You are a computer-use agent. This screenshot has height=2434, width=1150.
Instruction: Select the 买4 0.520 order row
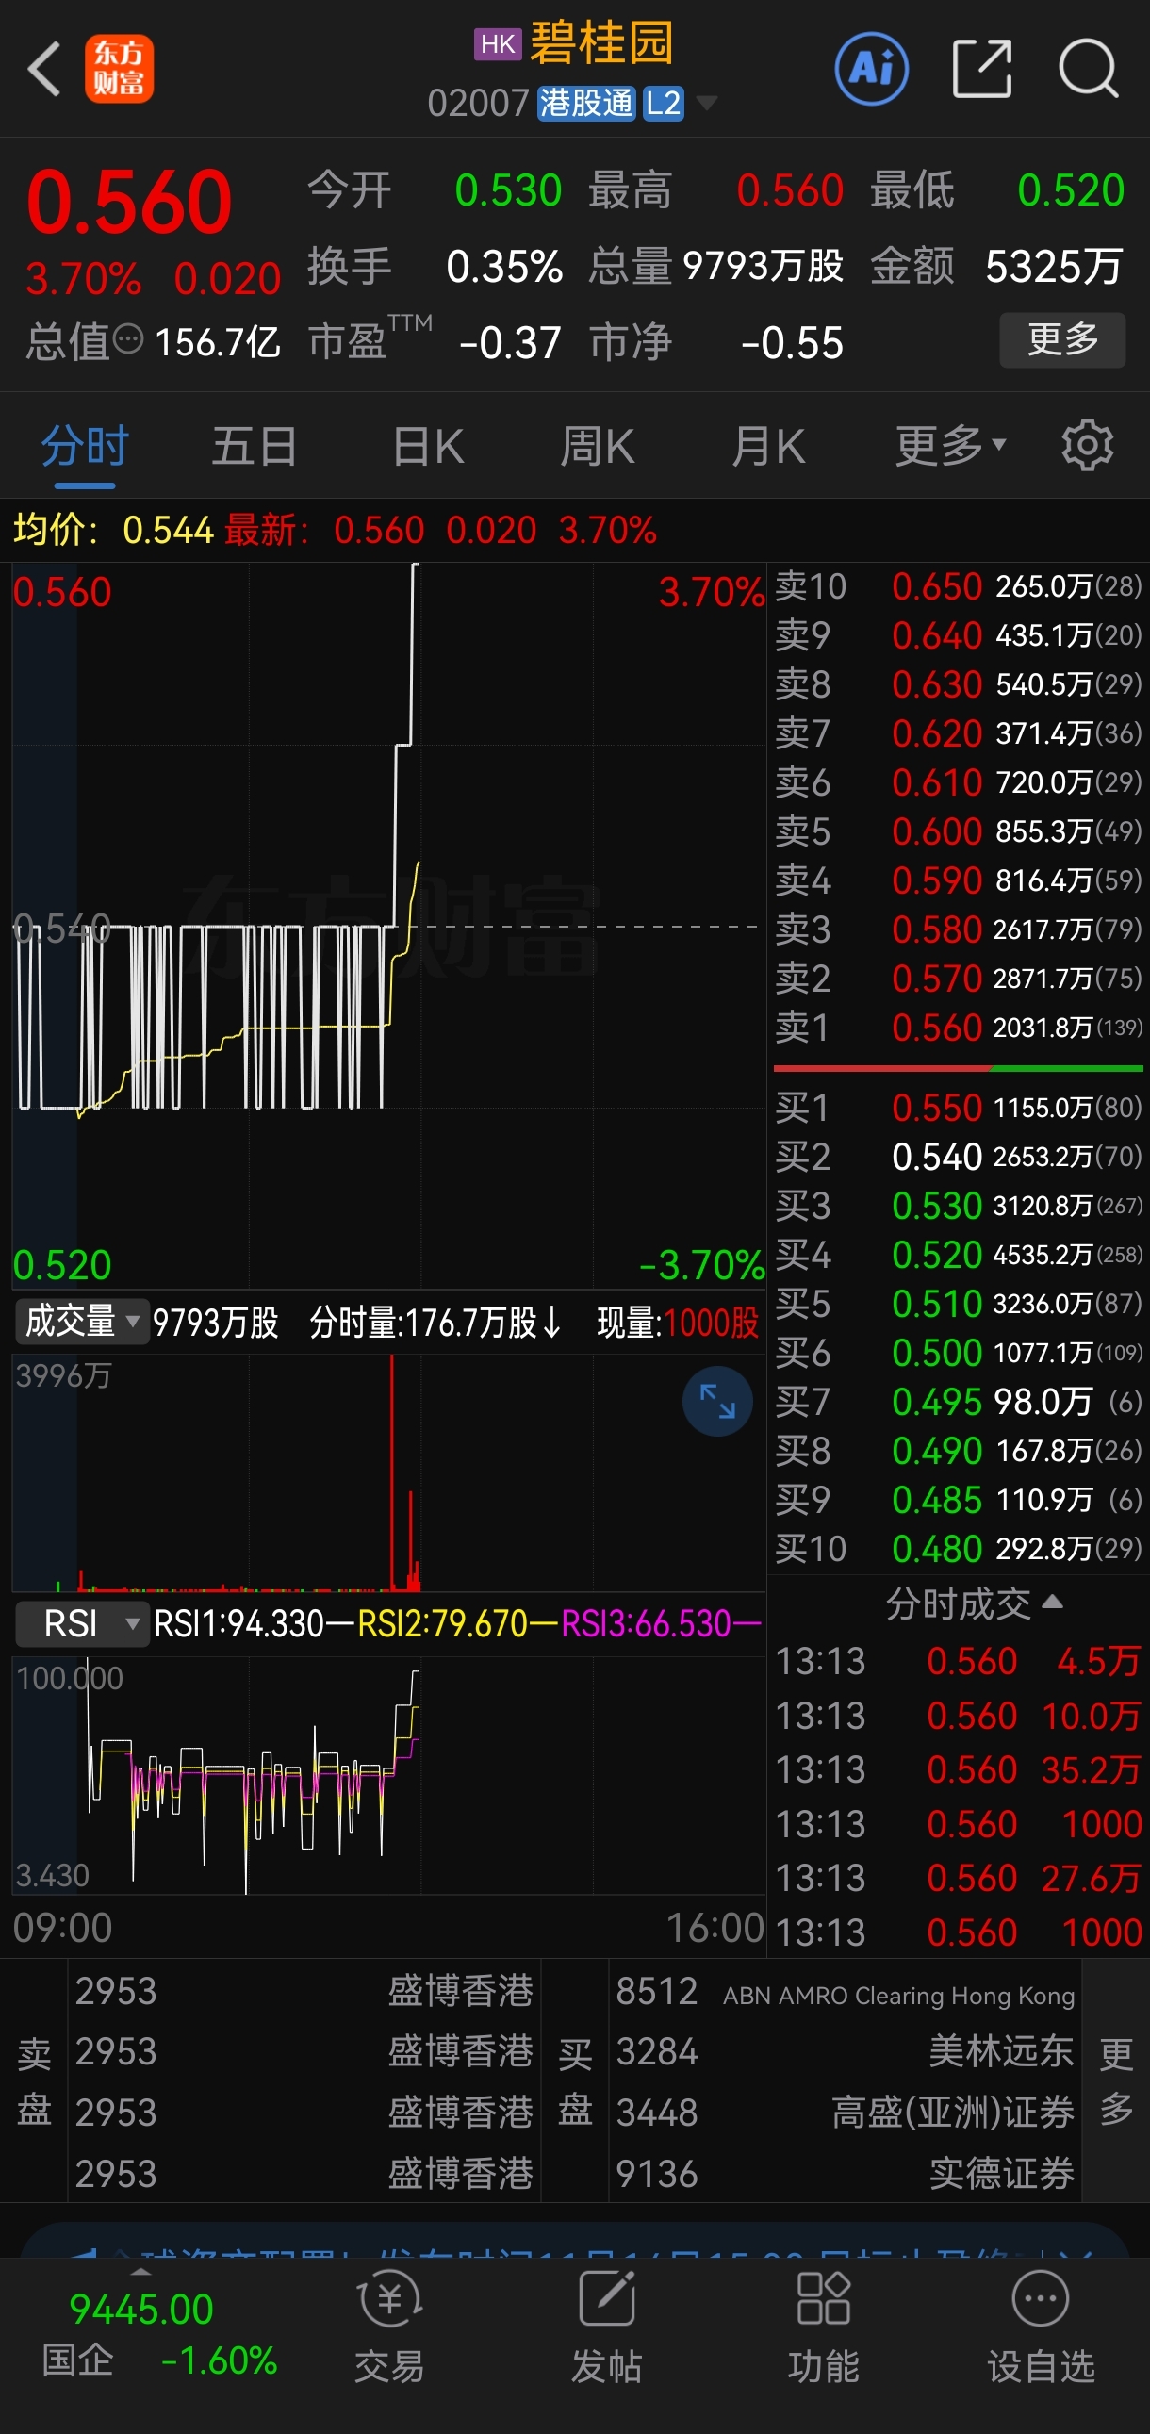point(958,1255)
